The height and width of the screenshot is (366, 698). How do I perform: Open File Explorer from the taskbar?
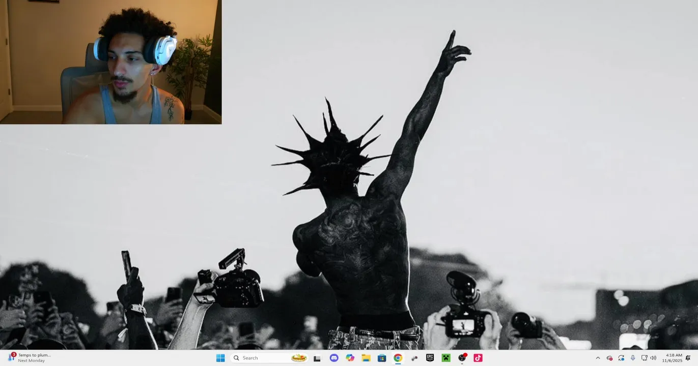[x=366, y=358]
